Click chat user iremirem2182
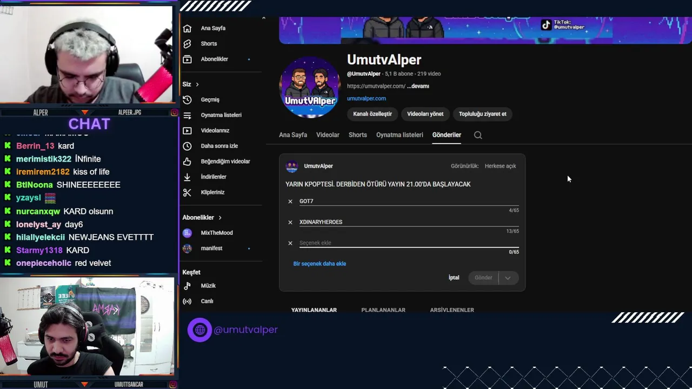This screenshot has height=389, width=692. [x=43, y=172]
